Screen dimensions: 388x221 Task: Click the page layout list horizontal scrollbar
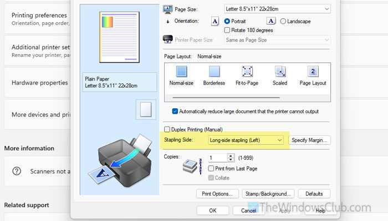[x=226, y=98]
